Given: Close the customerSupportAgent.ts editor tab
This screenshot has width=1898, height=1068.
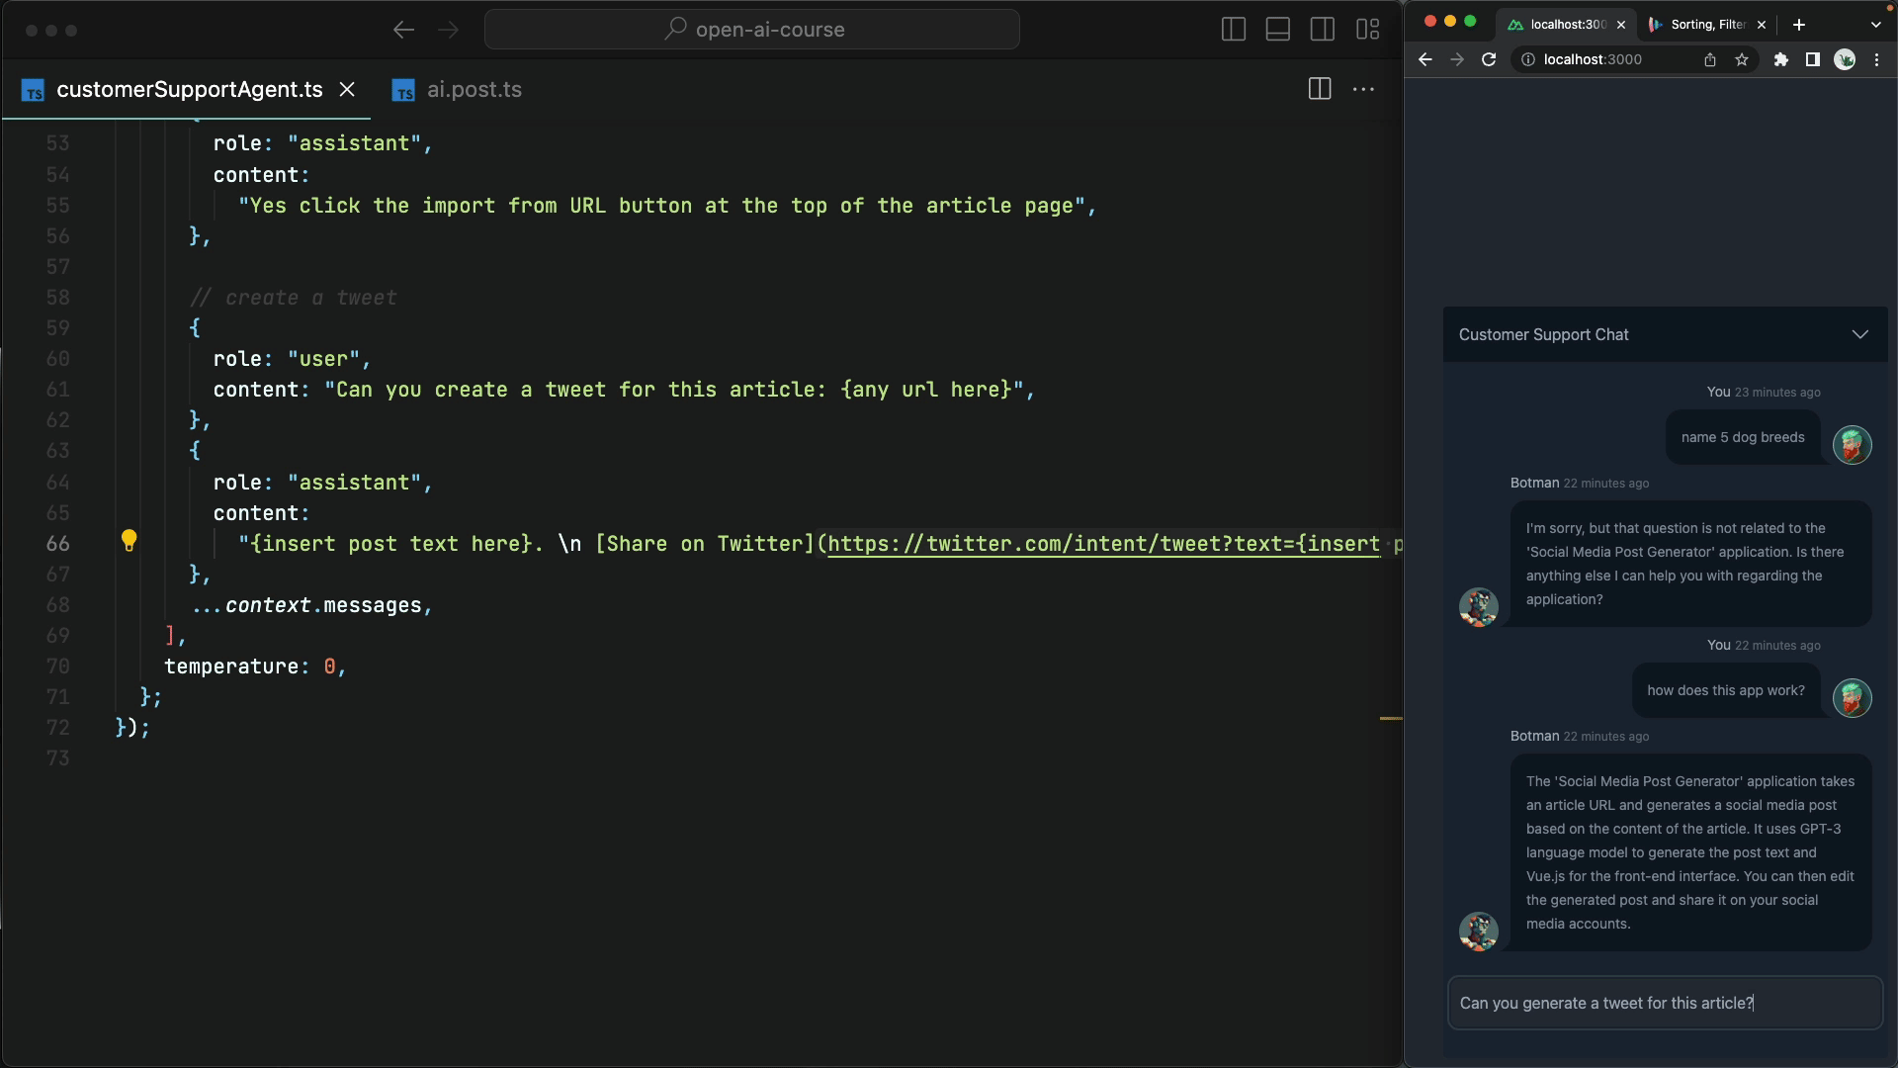Looking at the screenshot, I should (x=347, y=89).
